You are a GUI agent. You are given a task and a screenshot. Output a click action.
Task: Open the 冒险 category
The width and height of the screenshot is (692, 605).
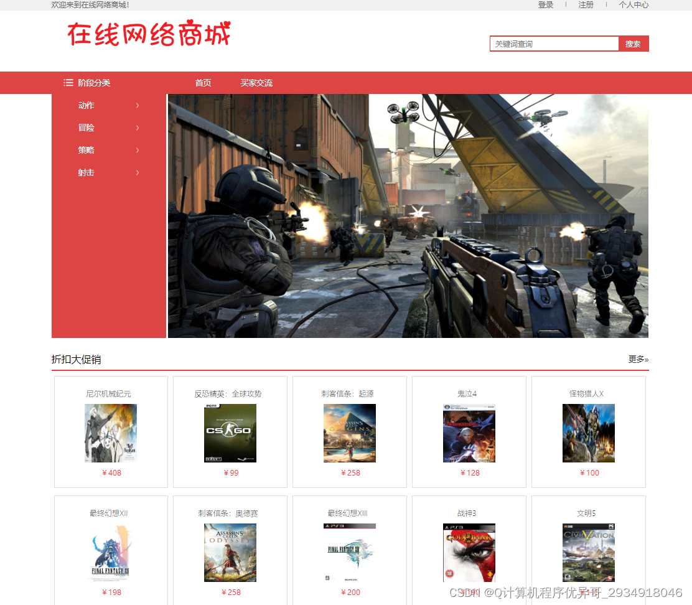click(86, 128)
